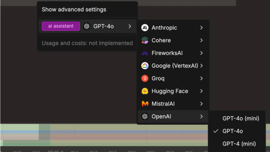This screenshot has width=270, height=152.
Task: Click Show advanced settings
Action: tap(74, 9)
